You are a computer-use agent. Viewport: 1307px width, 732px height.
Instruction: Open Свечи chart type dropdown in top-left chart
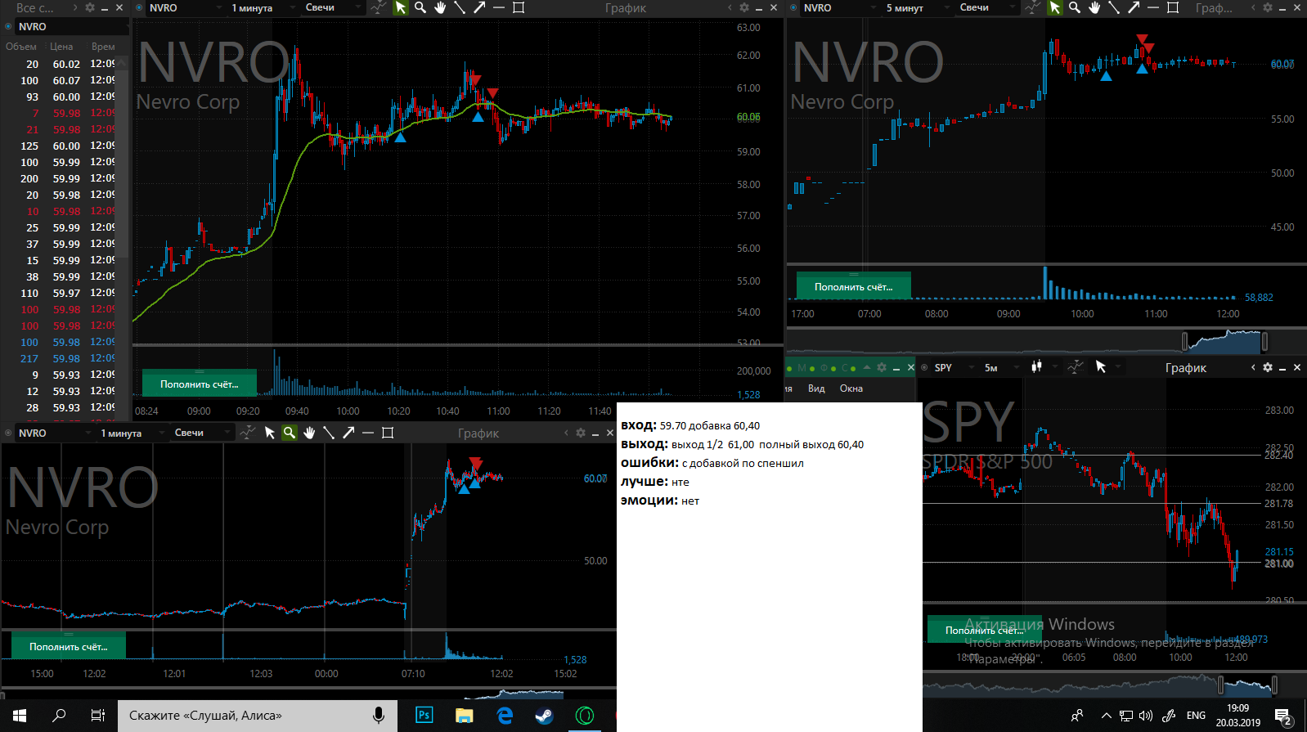(334, 7)
